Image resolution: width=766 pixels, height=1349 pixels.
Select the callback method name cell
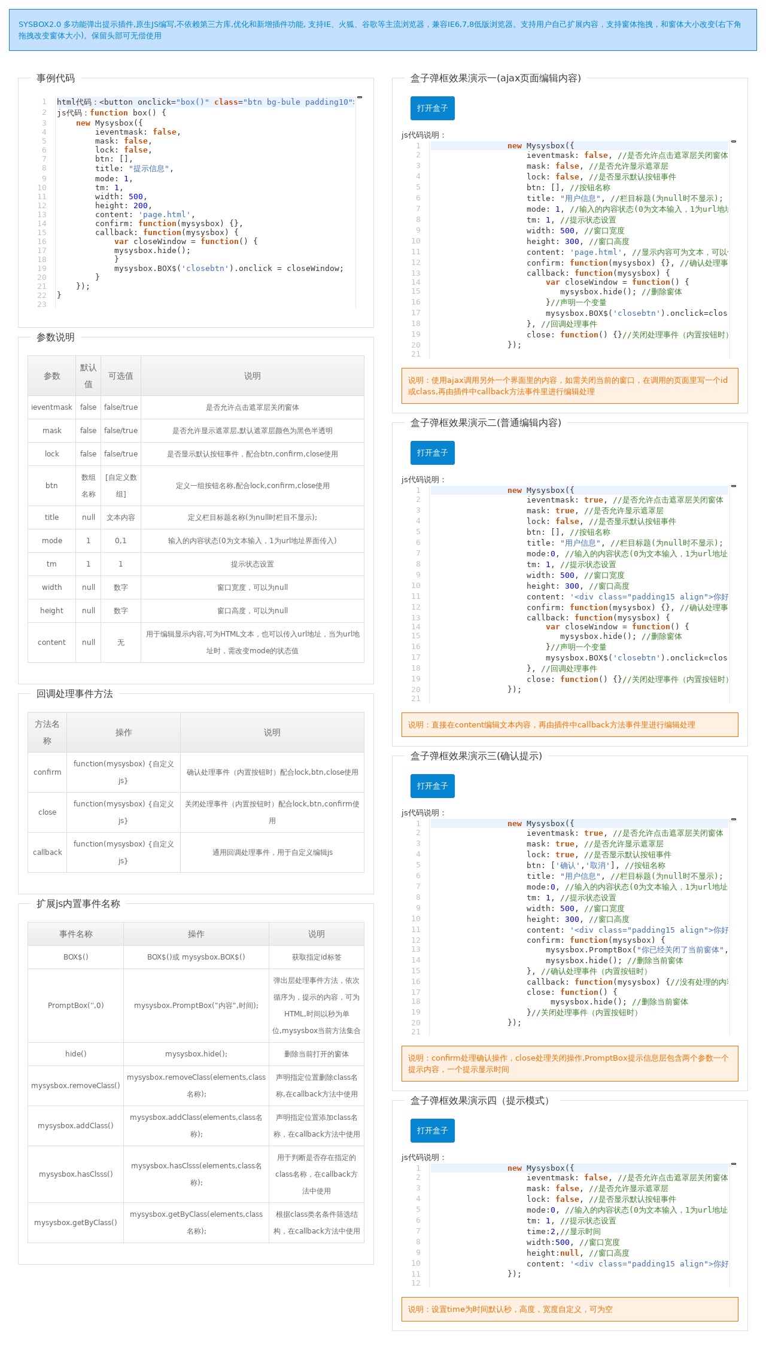click(47, 852)
